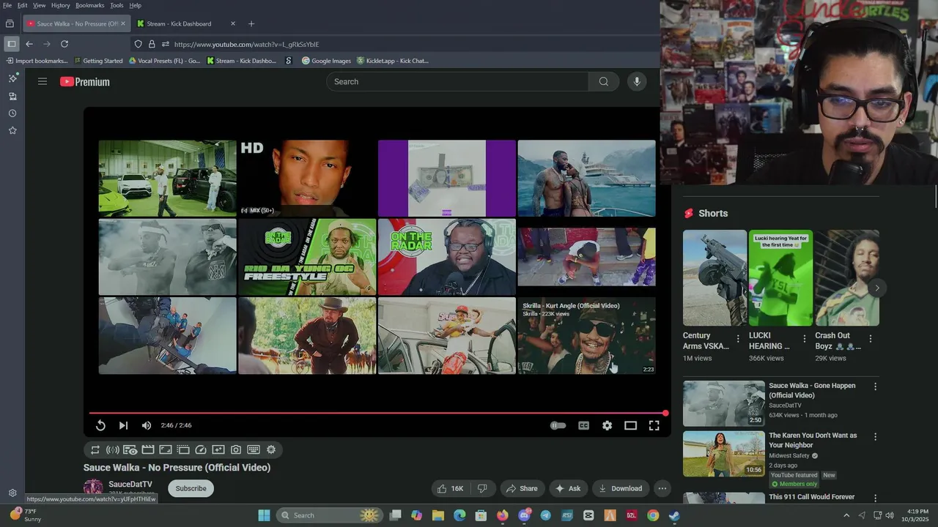Open synced tabs in browser sidebar

coord(12,96)
